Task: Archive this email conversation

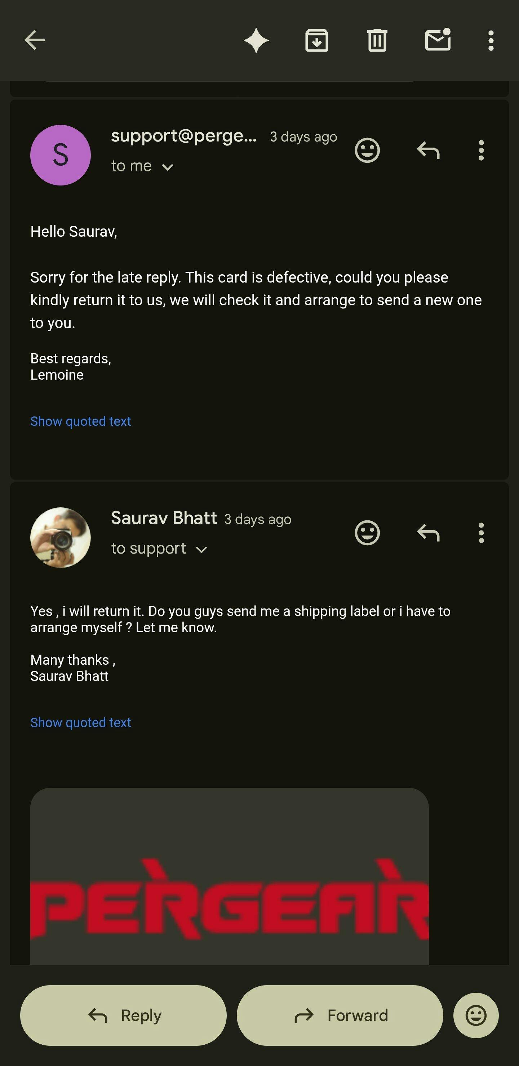Action: (316, 40)
